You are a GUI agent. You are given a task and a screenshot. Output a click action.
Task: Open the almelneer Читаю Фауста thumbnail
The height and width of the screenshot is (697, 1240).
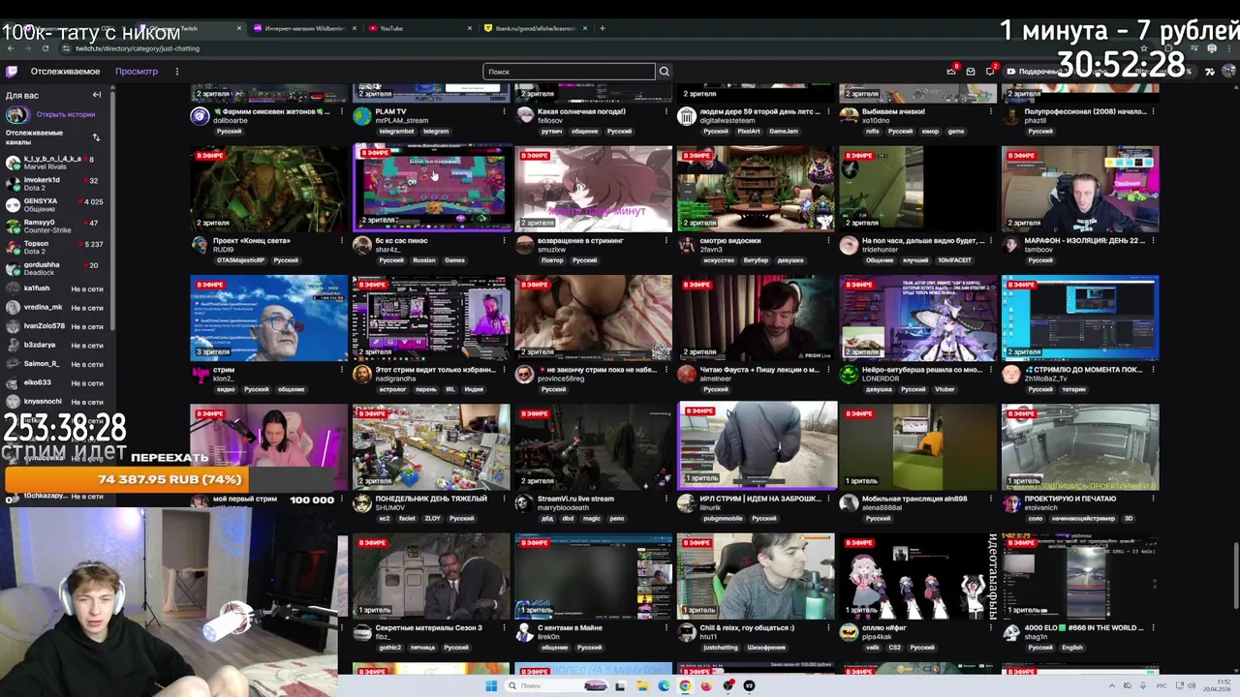click(x=756, y=318)
